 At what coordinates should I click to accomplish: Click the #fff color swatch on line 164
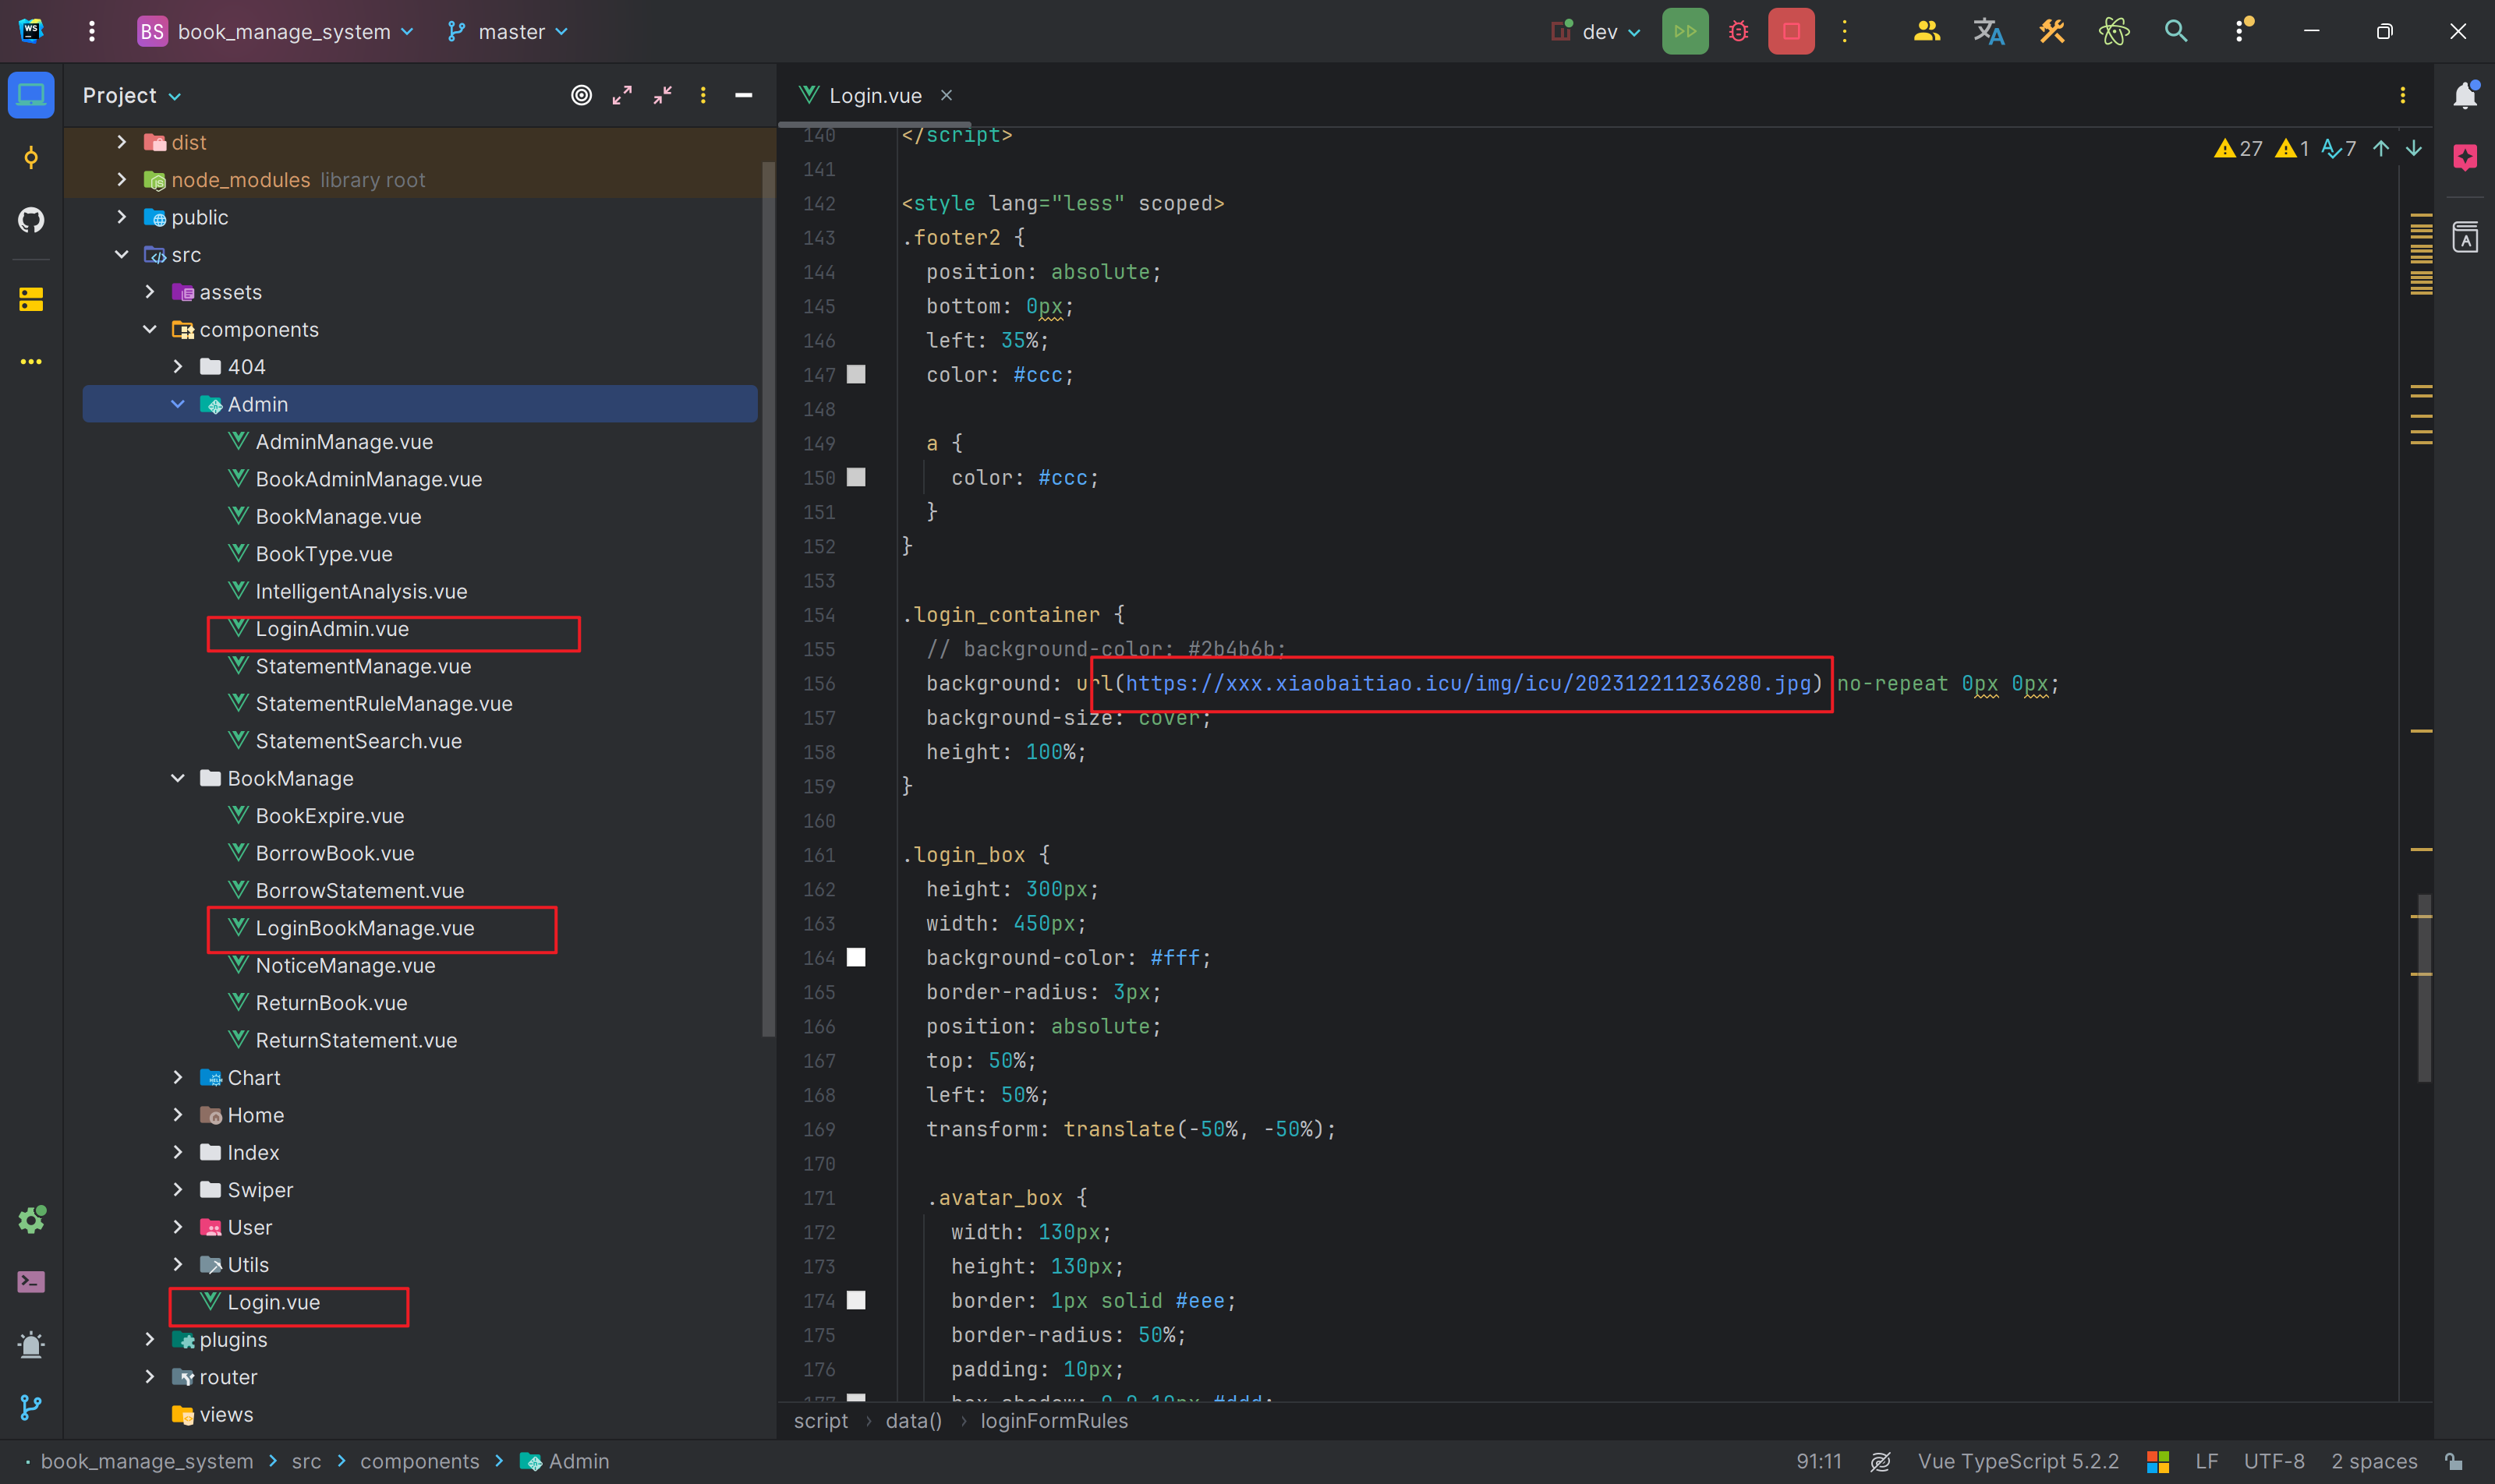pos(856,957)
